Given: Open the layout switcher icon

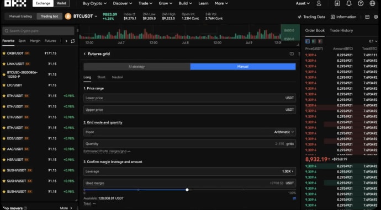Looking at the screenshot, I should 367,17.
